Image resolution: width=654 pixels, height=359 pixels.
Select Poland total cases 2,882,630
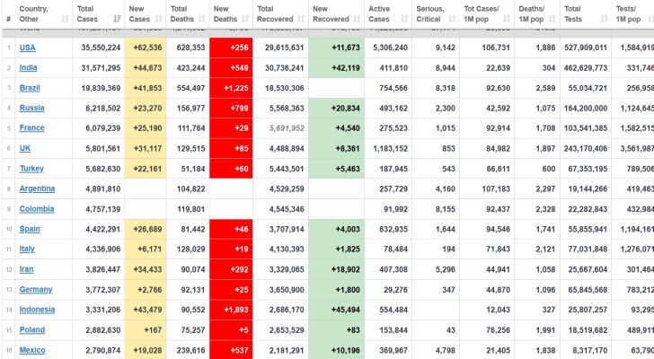click(103, 330)
